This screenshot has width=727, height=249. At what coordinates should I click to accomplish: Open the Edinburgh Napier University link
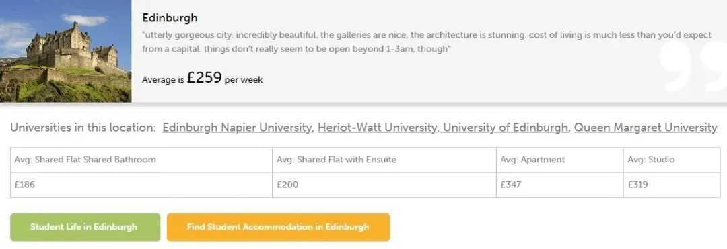[x=237, y=128]
